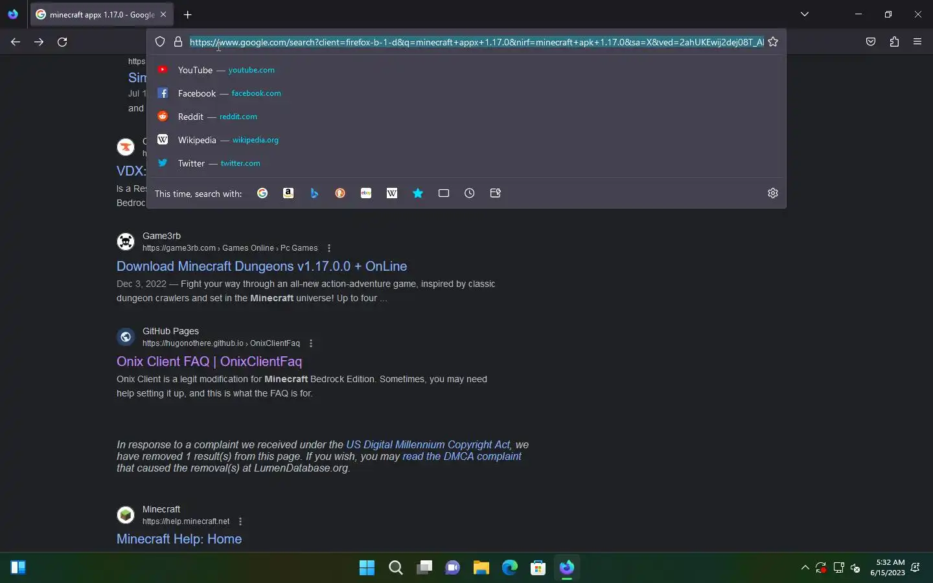Search in open tabs
Viewport: 933px width, 583px height.
[444, 193]
